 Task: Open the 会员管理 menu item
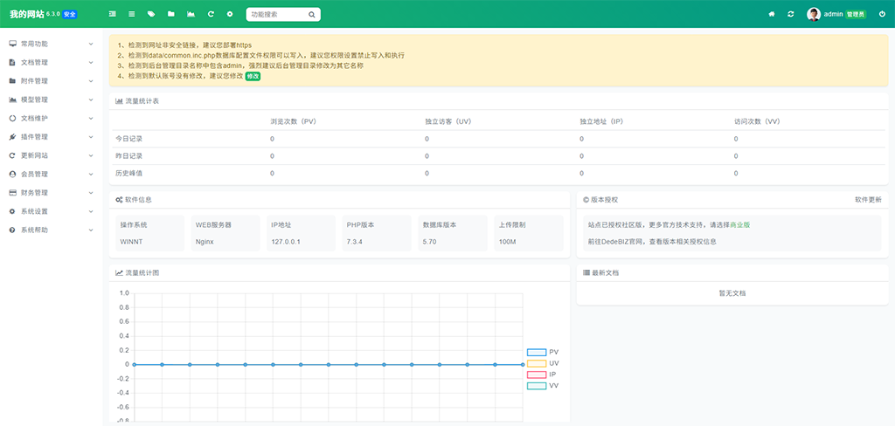click(x=50, y=174)
